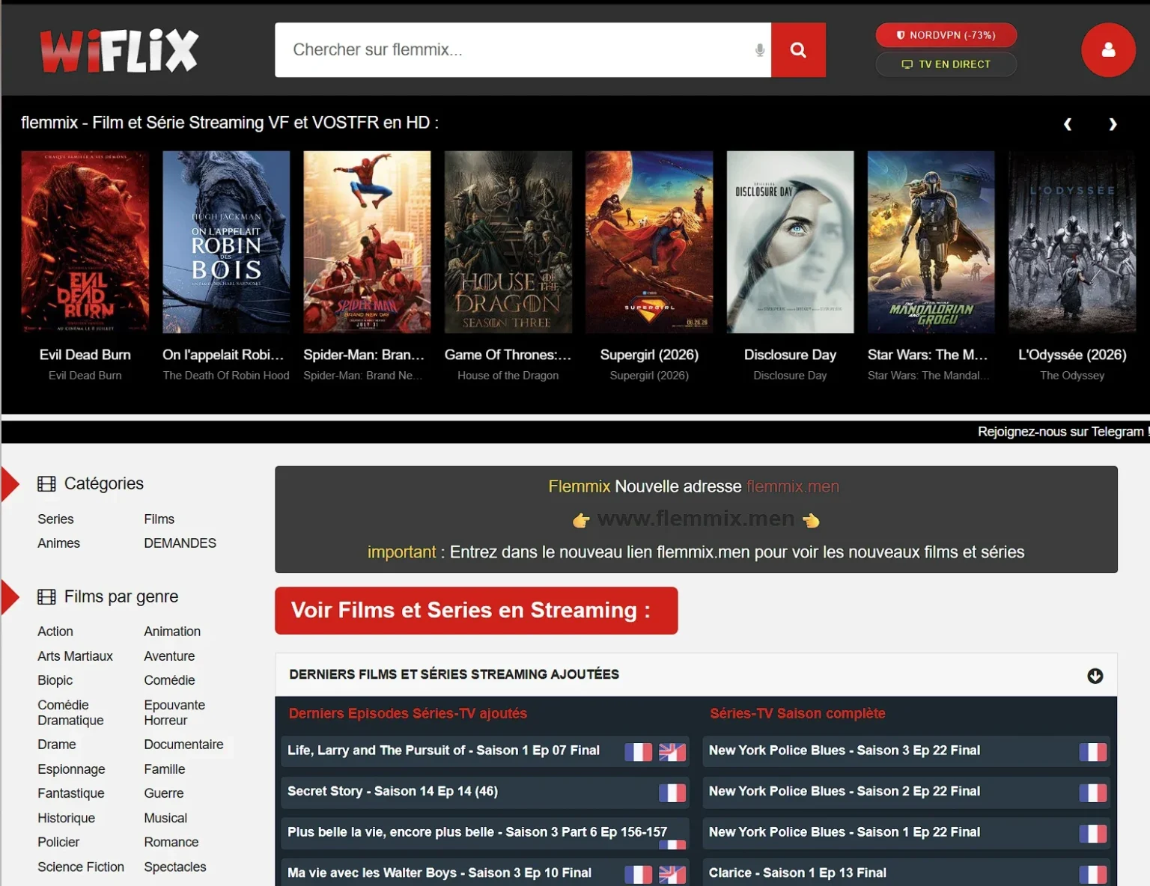
Task: Select the Musical genre
Action: tap(165, 819)
